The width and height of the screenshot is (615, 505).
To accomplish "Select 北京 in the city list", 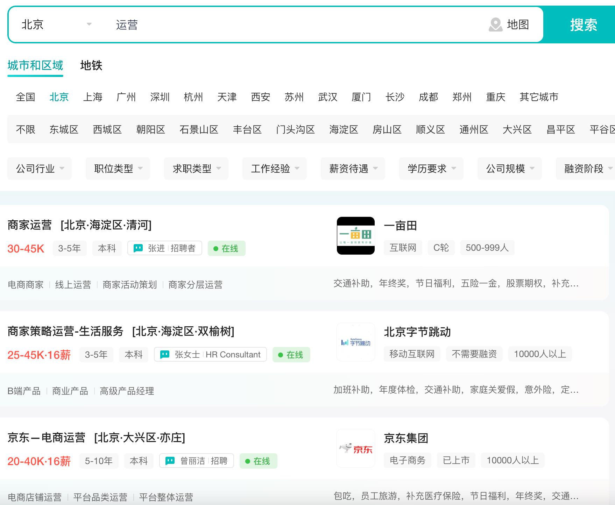I will click(x=59, y=97).
